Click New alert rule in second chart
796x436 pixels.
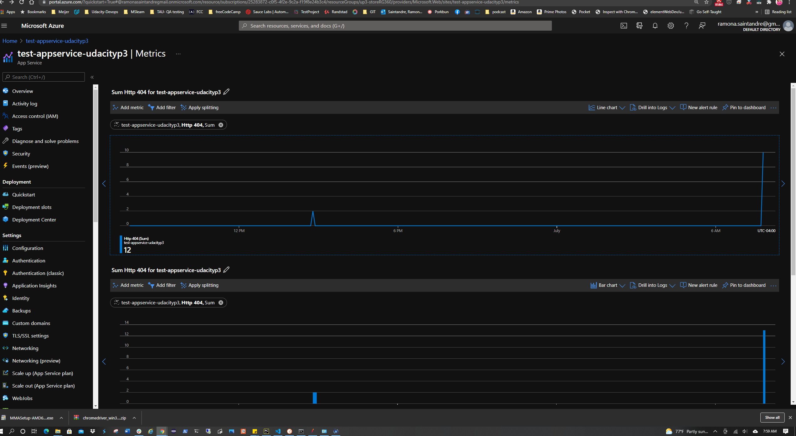point(699,285)
